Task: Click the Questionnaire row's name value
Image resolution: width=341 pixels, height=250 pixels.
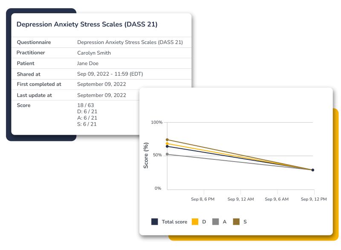Action: click(130, 42)
